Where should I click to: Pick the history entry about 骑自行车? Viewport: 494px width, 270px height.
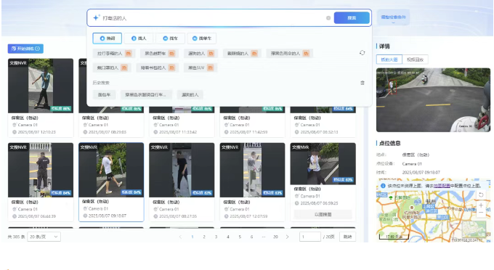click(146, 95)
